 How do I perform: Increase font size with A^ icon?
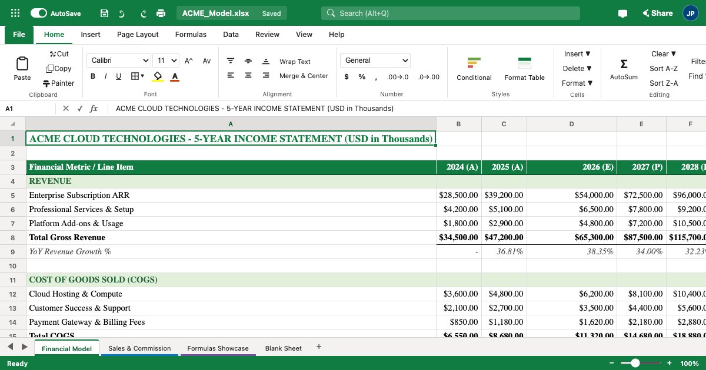pyautogui.click(x=189, y=61)
